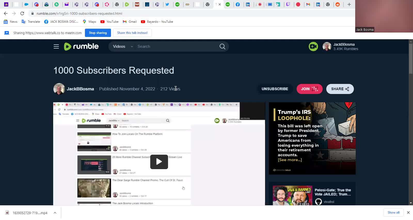Play the 1000 Subscribers Requested video
This screenshot has height=220, width=413.
(x=159, y=162)
